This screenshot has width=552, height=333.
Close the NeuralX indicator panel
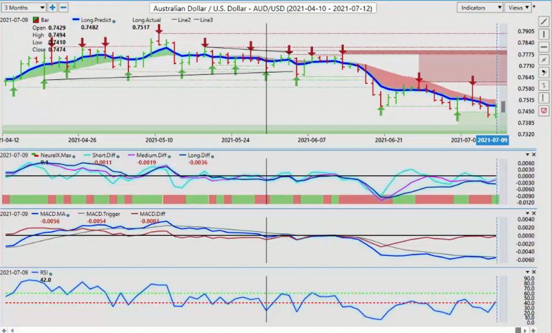tap(534, 155)
